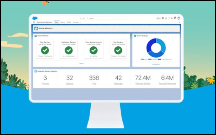Click the View Backups link under donut chart
Screen dimensions: 216x135
[156, 64]
